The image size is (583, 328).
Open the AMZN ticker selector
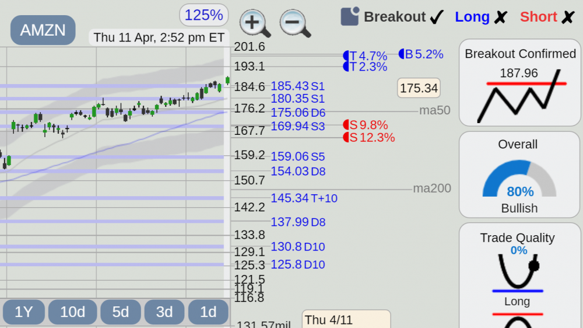tap(43, 30)
